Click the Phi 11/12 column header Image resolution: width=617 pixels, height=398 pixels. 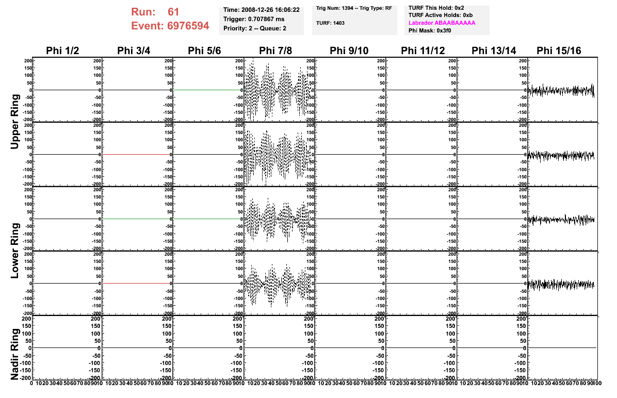[x=423, y=51]
